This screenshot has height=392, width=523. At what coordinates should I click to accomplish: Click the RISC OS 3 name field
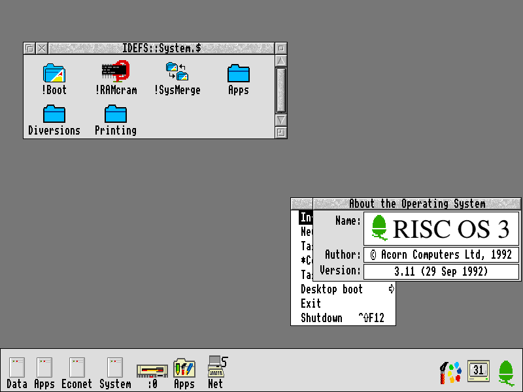(x=441, y=229)
